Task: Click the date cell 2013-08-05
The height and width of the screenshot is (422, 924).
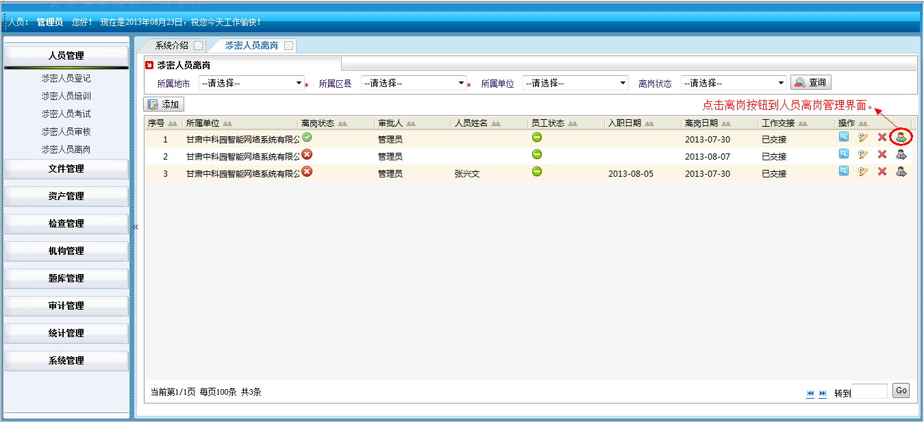Action: click(631, 174)
